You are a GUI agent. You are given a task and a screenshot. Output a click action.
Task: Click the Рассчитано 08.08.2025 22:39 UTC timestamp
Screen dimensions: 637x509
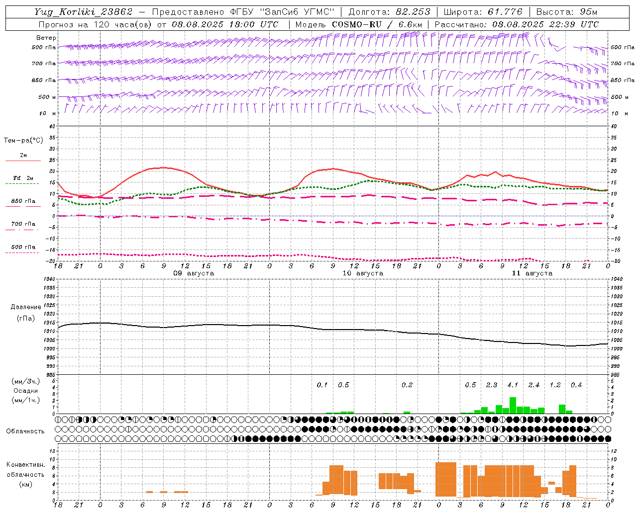(517, 24)
